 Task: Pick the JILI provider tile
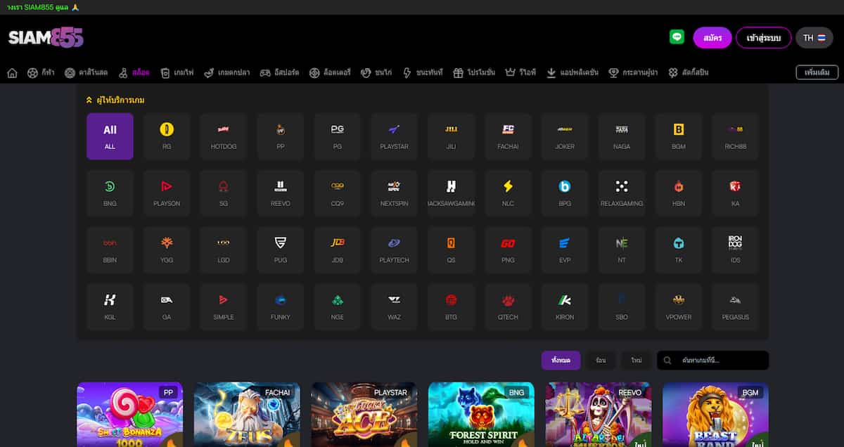tap(451, 136)
